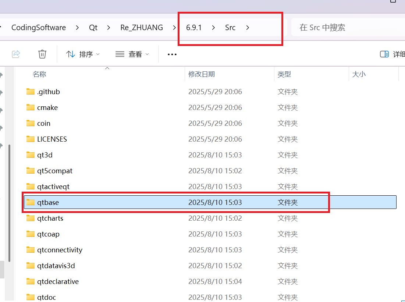The image size is (405, 302).
Task: Click the CodingSoftware breadcrumb
Action: [x=39, y=27]
